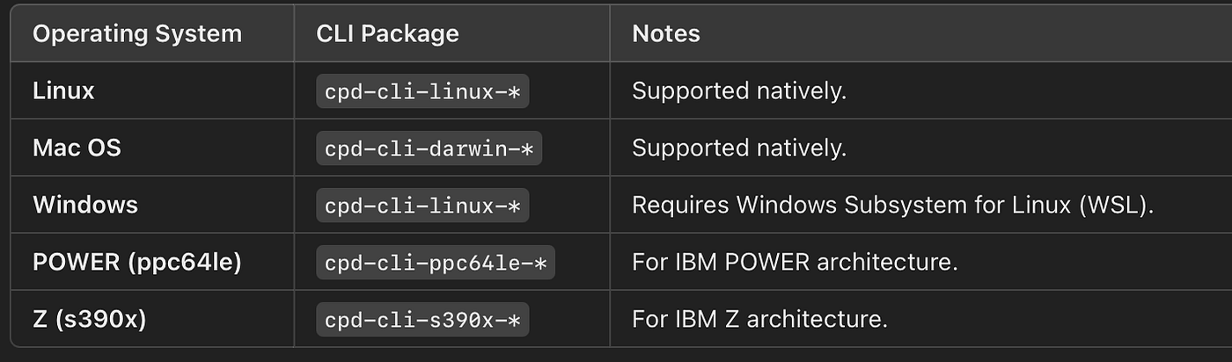
Task: Click the cpd-cli-ppc64le-* code chip
Action: 436,262
